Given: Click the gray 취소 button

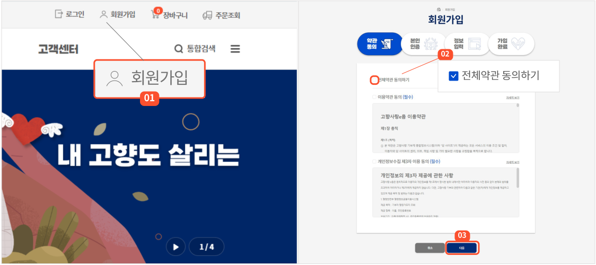Looking at the screenshot, I should [x=430, y=248].
